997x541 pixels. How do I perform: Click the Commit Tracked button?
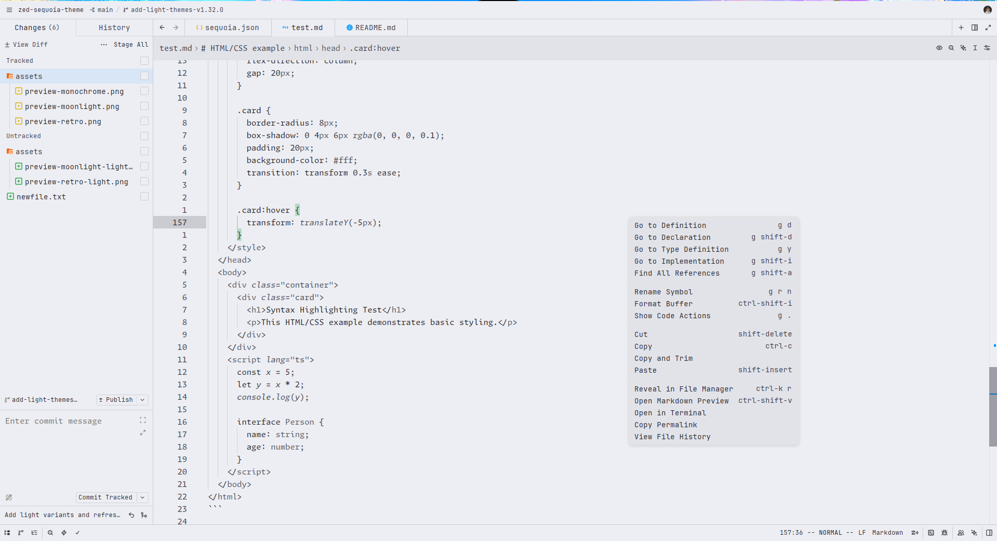pos(105,497)
